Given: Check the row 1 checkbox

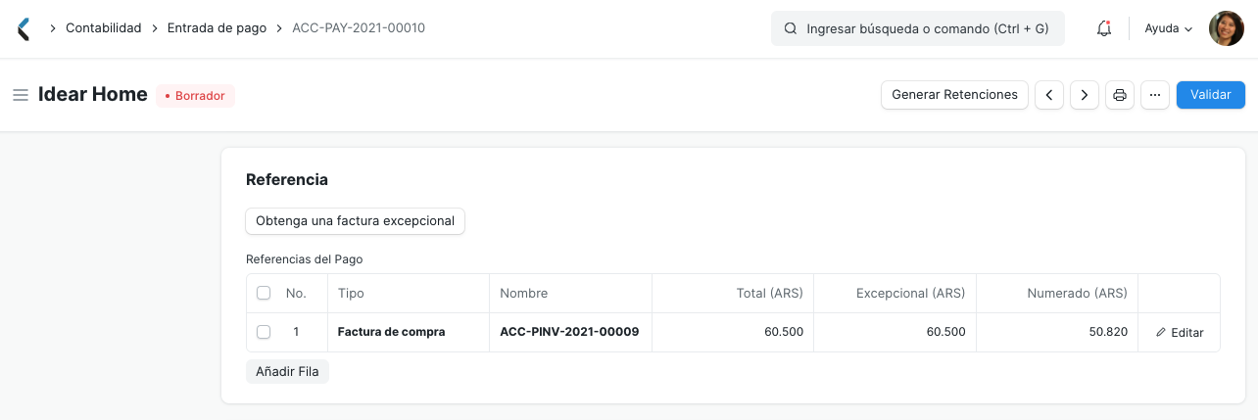Looking at the screenshot, I should 264,332.
